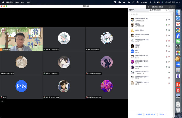Image resolution: width=182 pixels, height=118 pixels.
Task: Pop out the members panel window icon
Action: (166, 10)
